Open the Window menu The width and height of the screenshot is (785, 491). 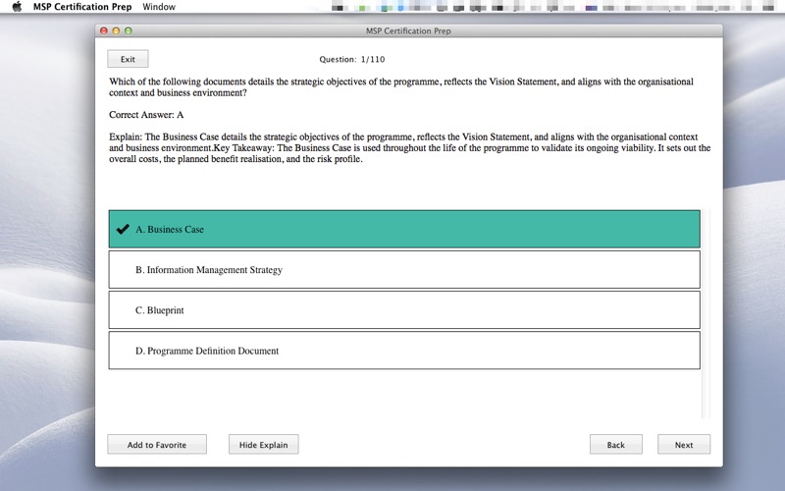159,7
